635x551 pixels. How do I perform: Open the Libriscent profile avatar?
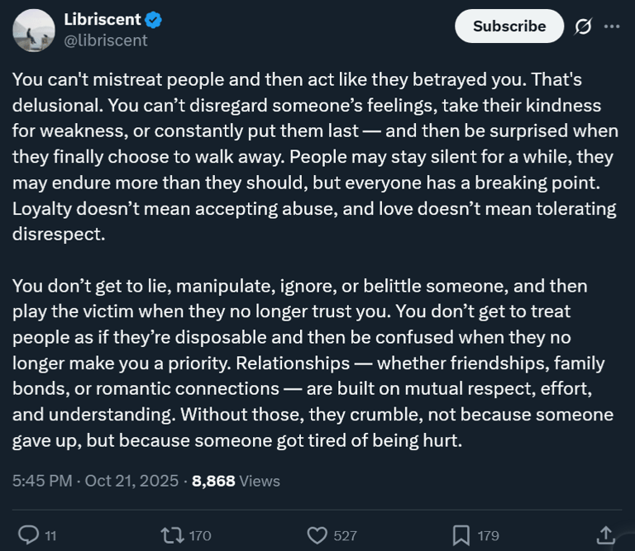34,29
